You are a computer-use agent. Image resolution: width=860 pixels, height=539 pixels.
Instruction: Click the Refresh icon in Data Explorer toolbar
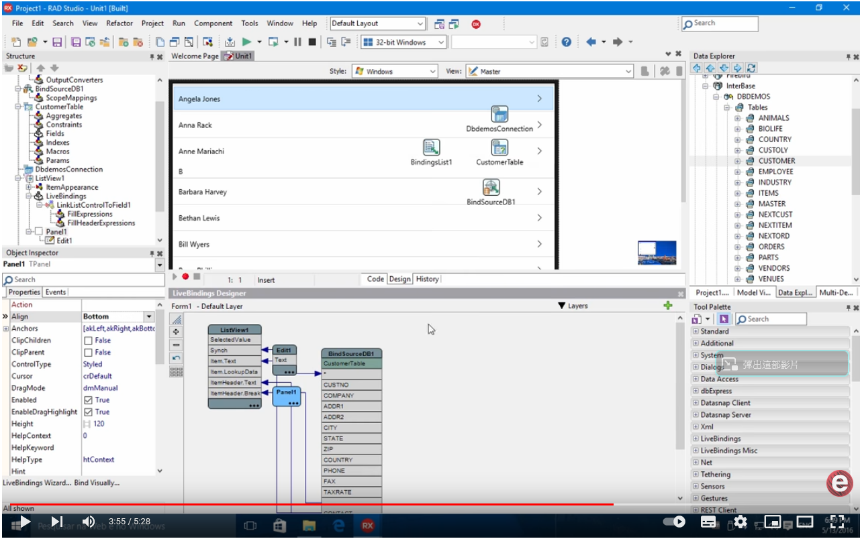(751, 68)
